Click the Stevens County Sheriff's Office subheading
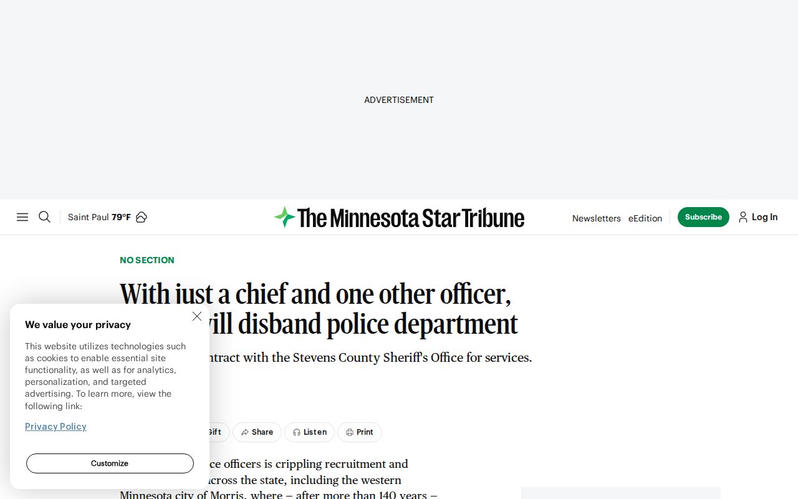Screen dimensions: 798x499 325,357
